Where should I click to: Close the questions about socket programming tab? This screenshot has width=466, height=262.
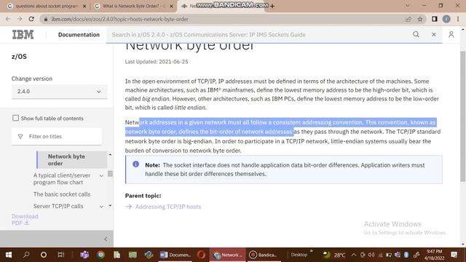click(x=84, y=6)
